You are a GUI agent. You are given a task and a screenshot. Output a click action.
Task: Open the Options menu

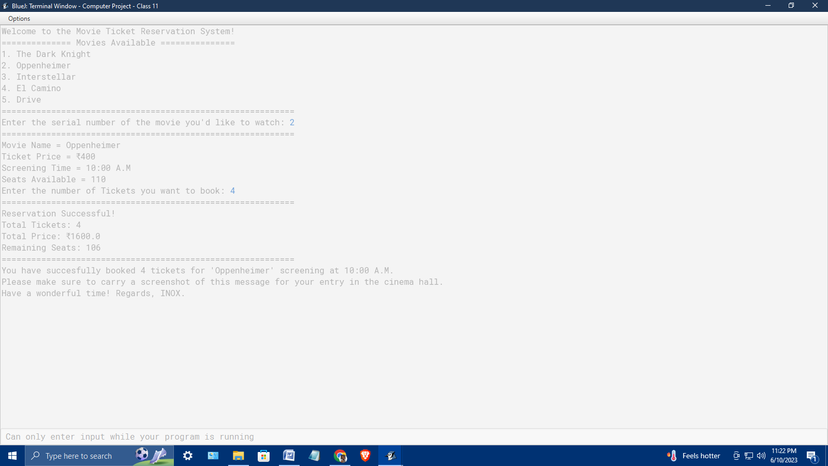[x=19, y=19]
